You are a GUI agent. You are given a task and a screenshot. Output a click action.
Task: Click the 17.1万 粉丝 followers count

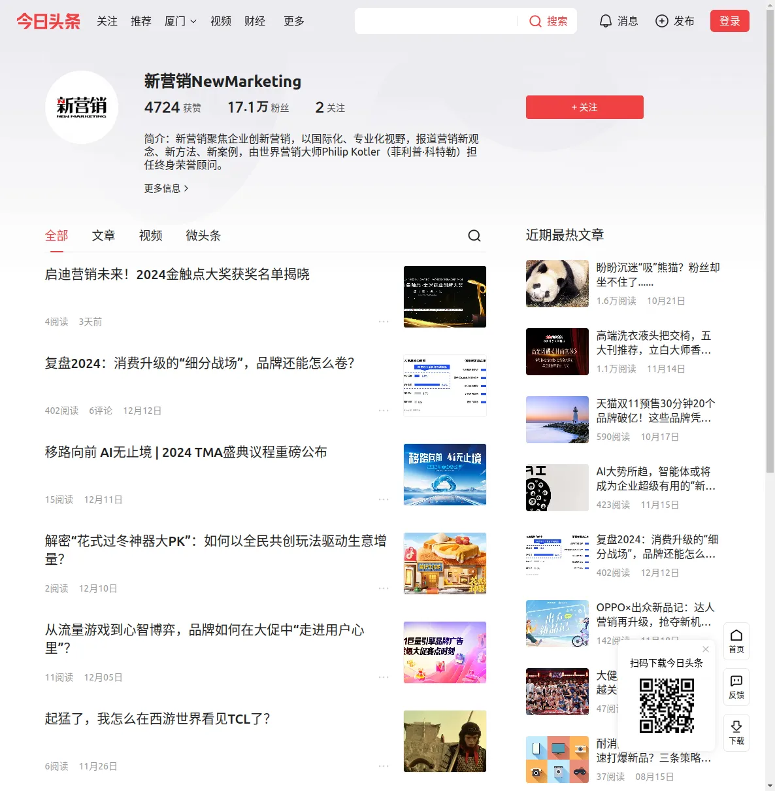pos(258,107)
